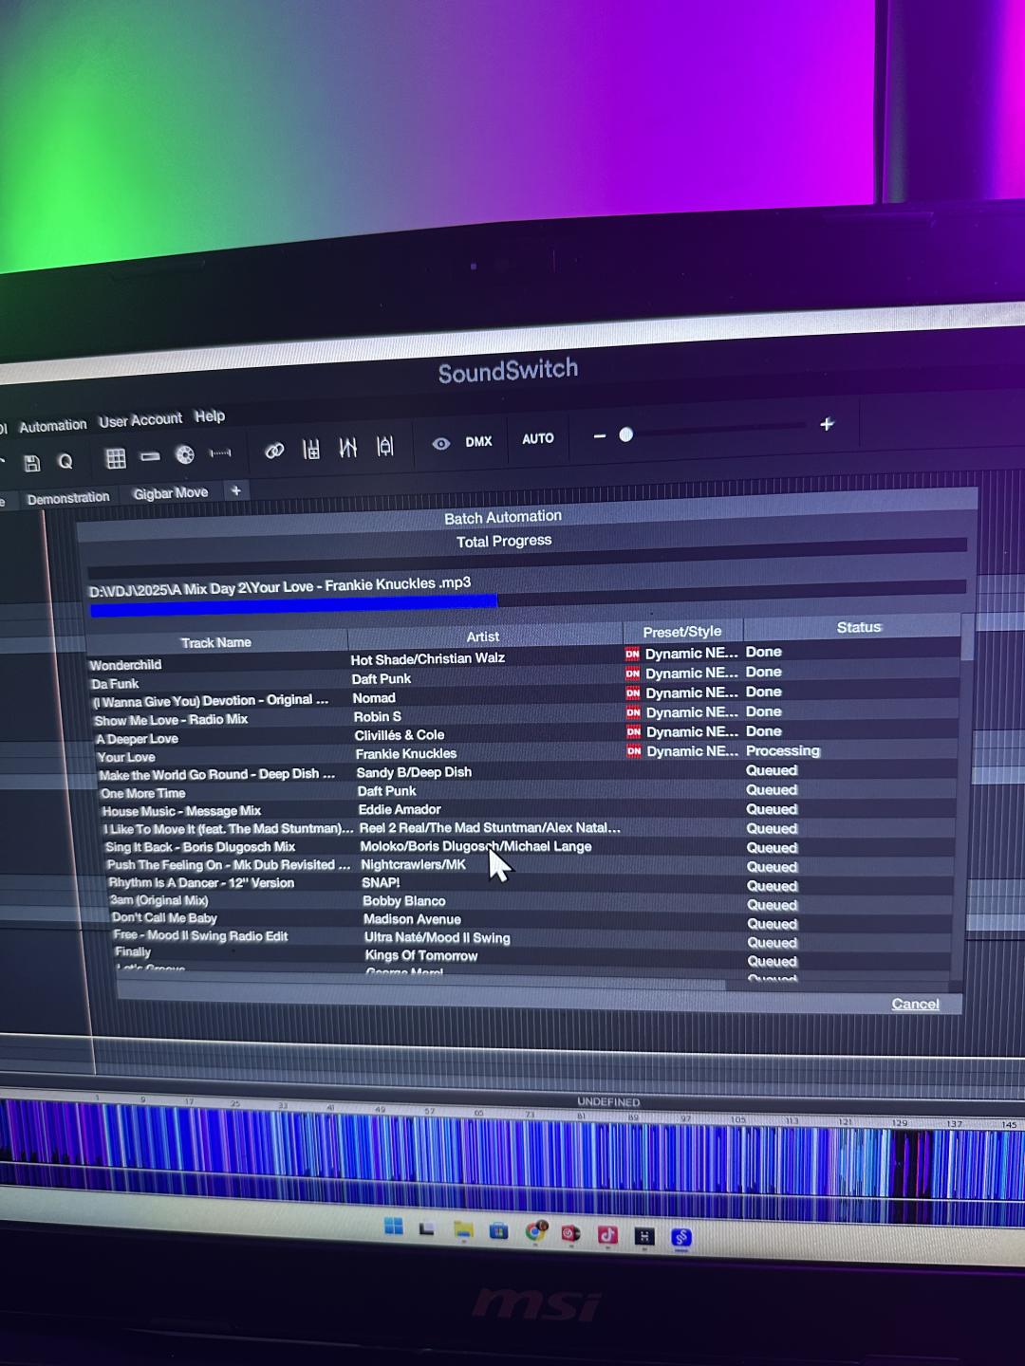Click the Save floppy disk icon
The width and height of the screenshot is (1025, 1366).
(32, 463)
